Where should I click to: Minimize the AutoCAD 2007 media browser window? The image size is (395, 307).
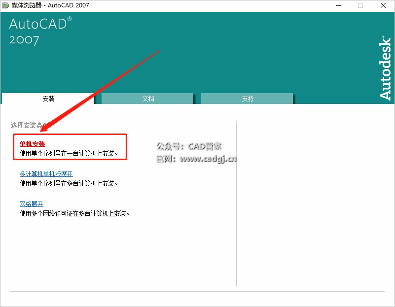tap(338, 5)
